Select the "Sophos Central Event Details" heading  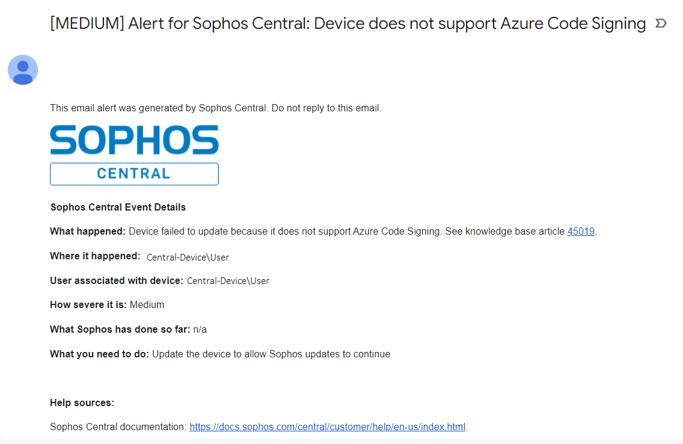click(118, 208)
